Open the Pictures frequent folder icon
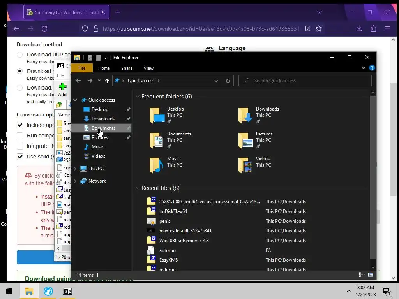 (246, 140)
